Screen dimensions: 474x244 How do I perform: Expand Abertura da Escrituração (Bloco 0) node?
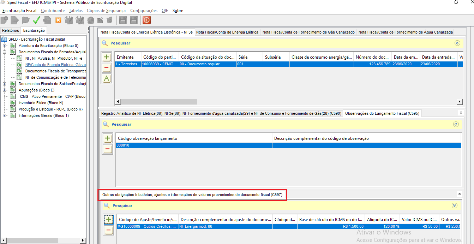[4, 46]
